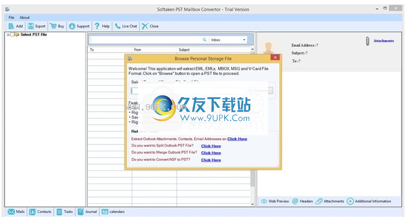Switch to the calendars view
This screenshot has height=217, width=406.
pos(113,212)
